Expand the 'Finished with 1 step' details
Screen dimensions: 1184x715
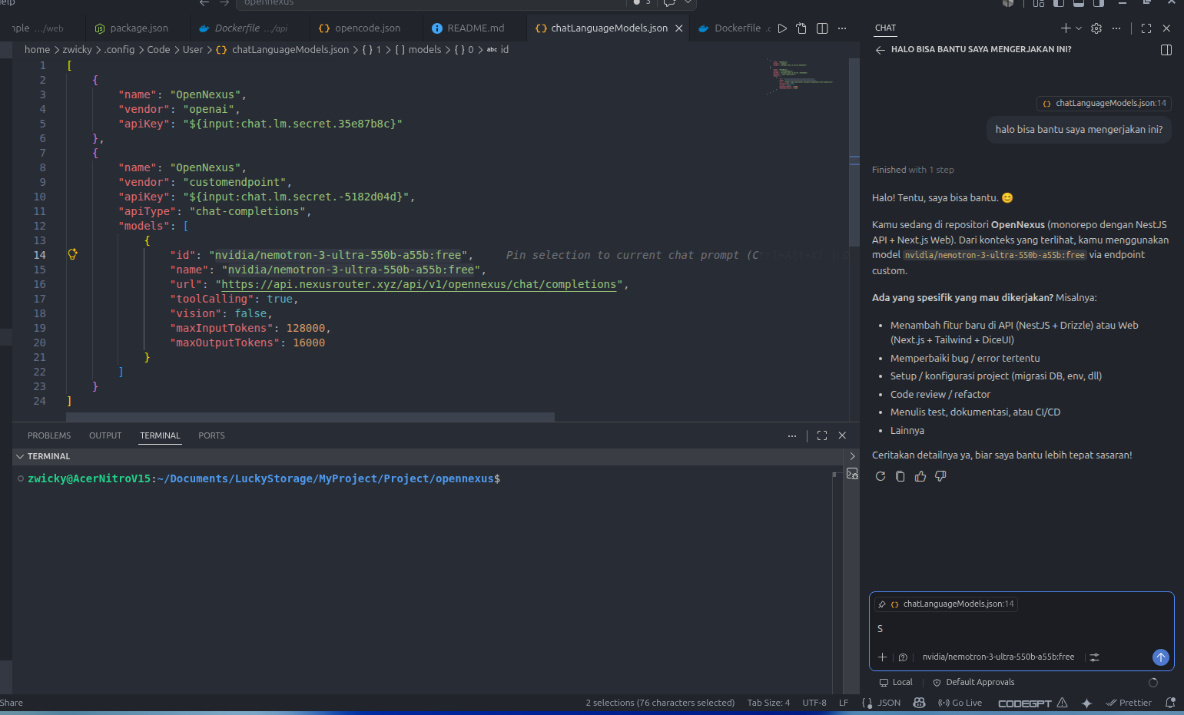[913, 170]
